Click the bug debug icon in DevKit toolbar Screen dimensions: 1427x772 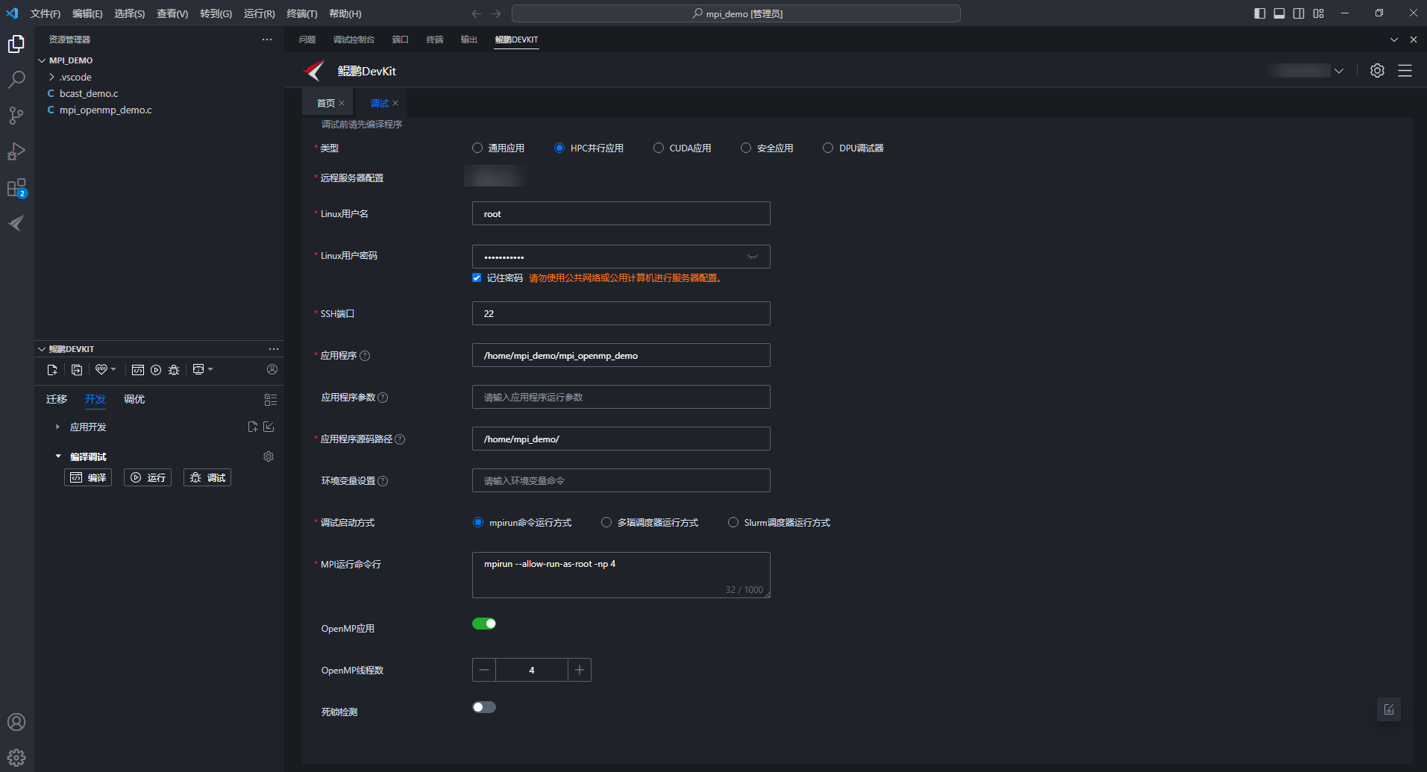[x=174, y=370]
